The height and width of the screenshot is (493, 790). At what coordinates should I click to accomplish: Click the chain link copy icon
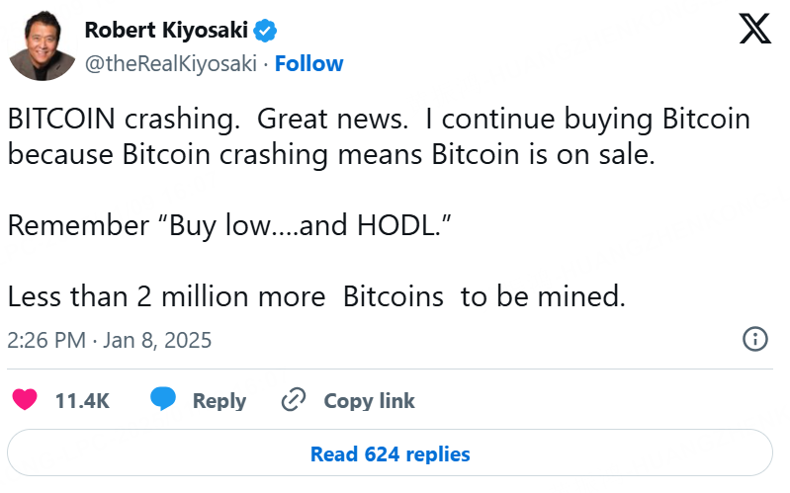[x=294, y=400]
